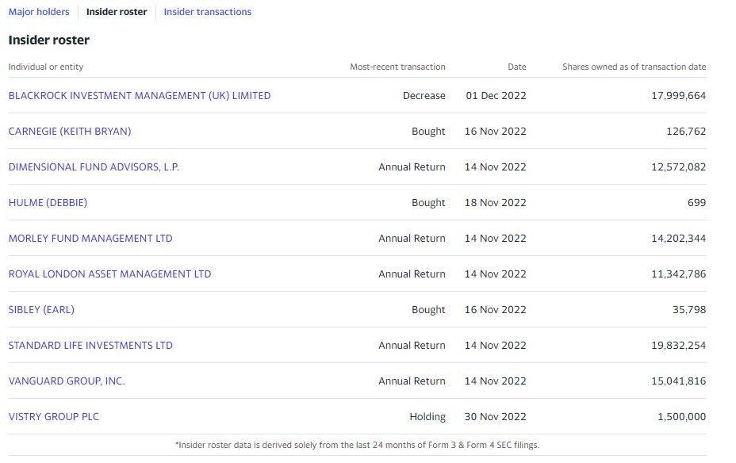The height and width of the screenshot is (463, 736).
Task: Click the insider roster data footnote
Action: (357, 445)
